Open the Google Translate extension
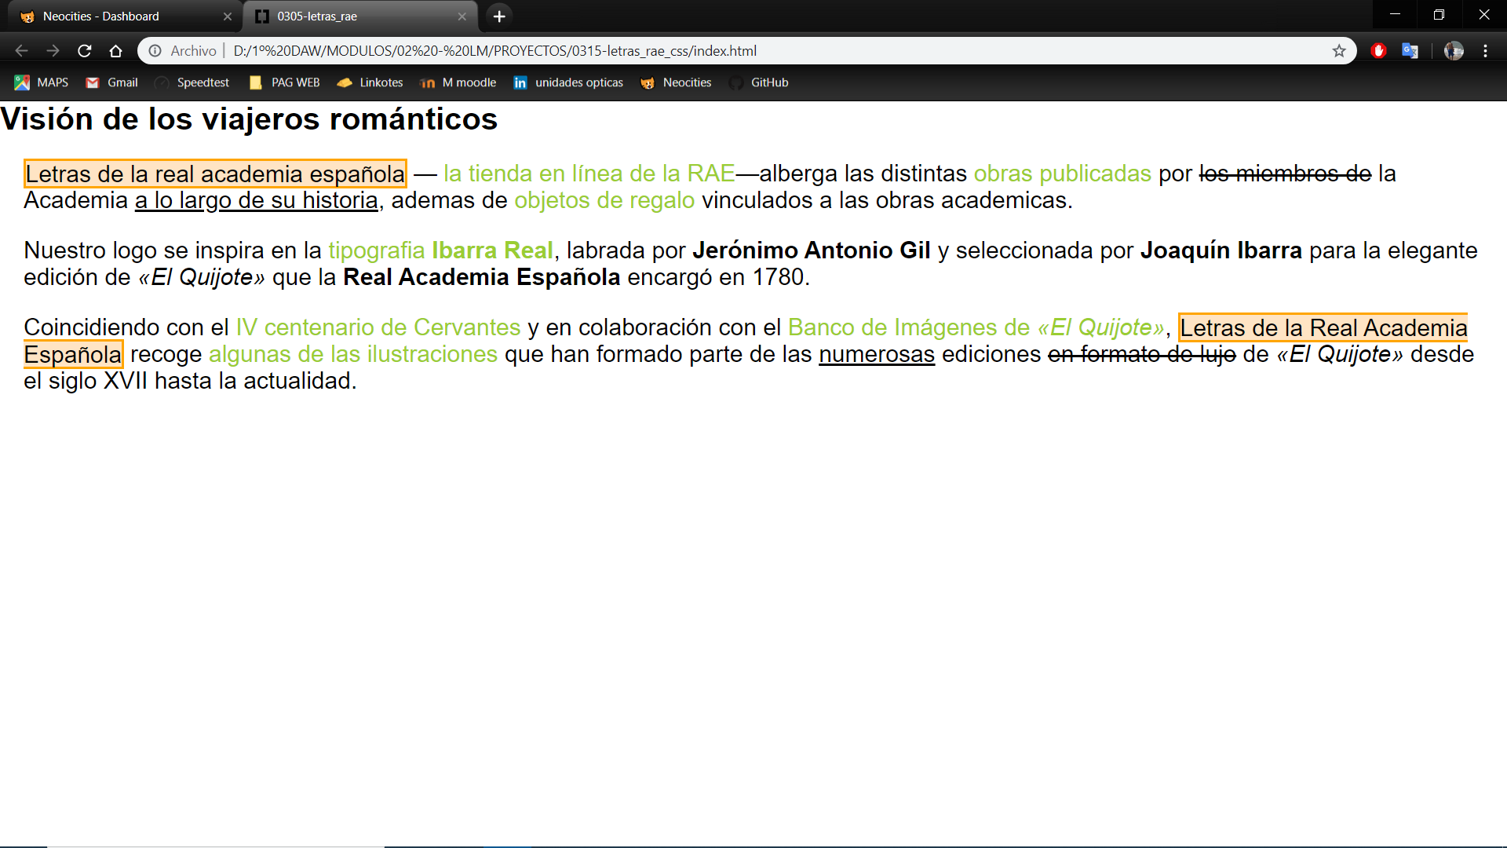1507x848 pixels. (x=1410, y=51)
